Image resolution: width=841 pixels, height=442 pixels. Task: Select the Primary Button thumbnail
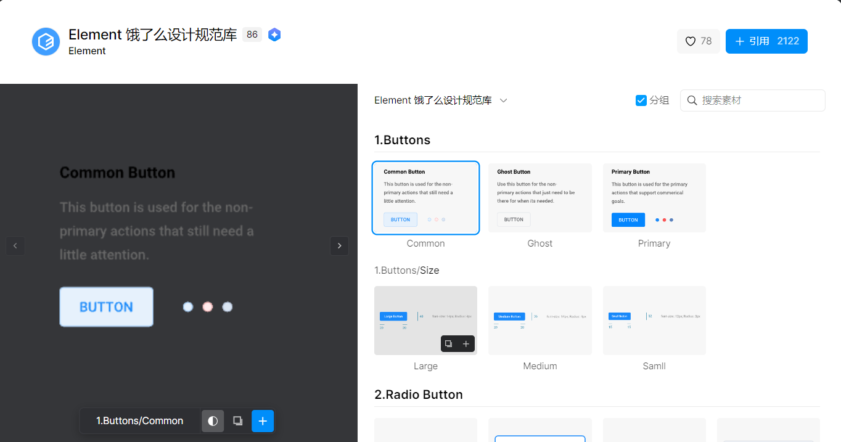[x=654, y=198]
